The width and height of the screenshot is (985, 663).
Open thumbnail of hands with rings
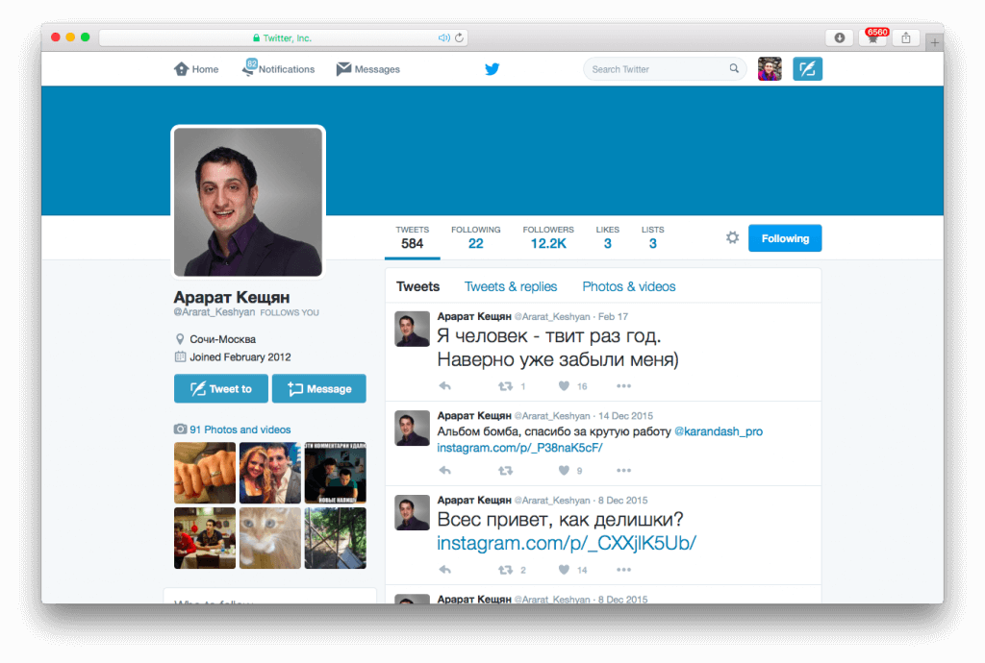click(x=205, y=473)
